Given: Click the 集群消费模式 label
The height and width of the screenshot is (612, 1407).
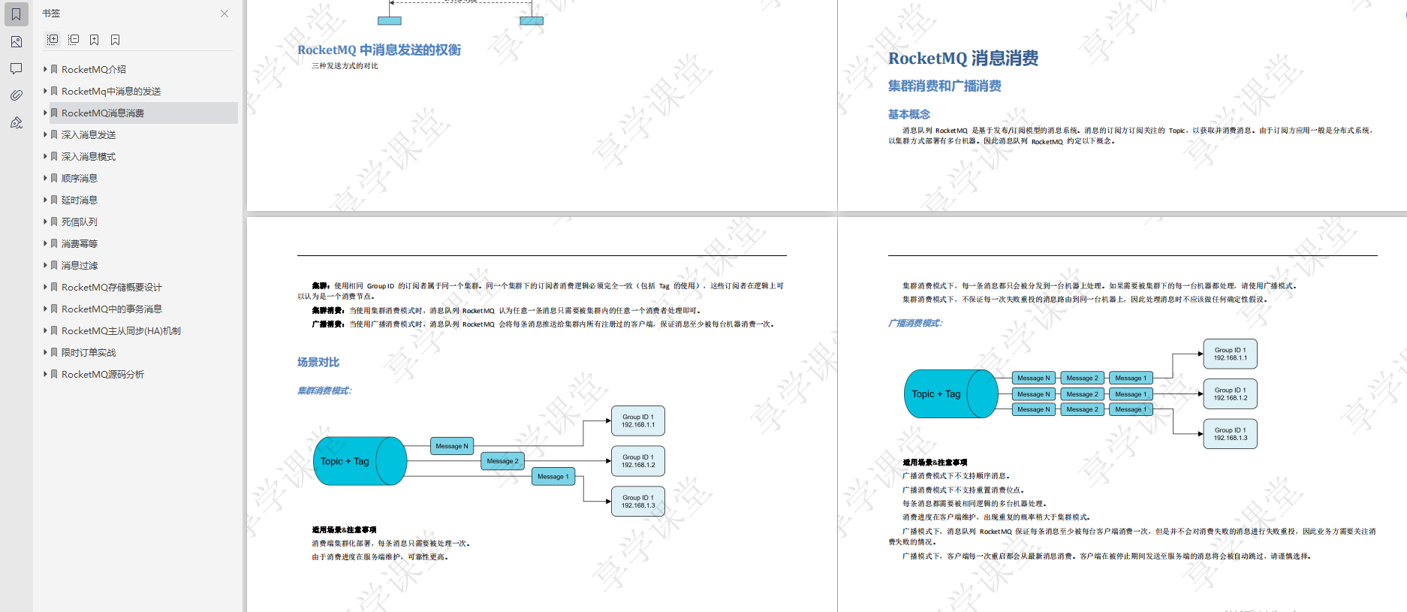Looking at the screenshot, I should (x=324, y=390).
